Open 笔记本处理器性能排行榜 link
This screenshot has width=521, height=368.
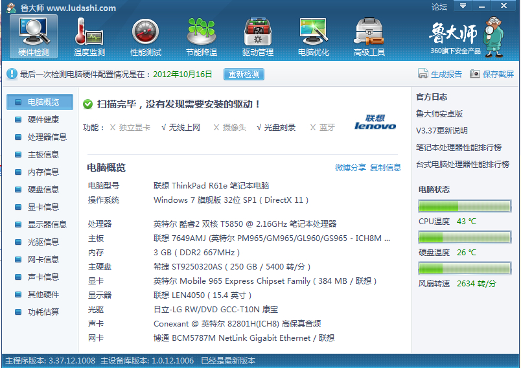click(x=459, y=148)
